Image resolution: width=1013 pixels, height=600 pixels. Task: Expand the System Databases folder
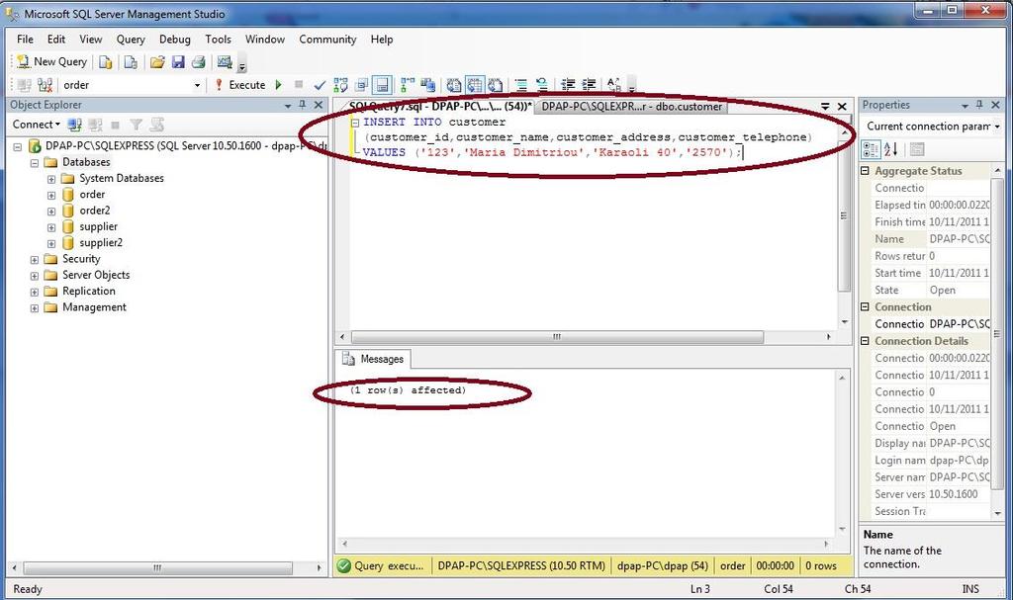tap(51, 179)
